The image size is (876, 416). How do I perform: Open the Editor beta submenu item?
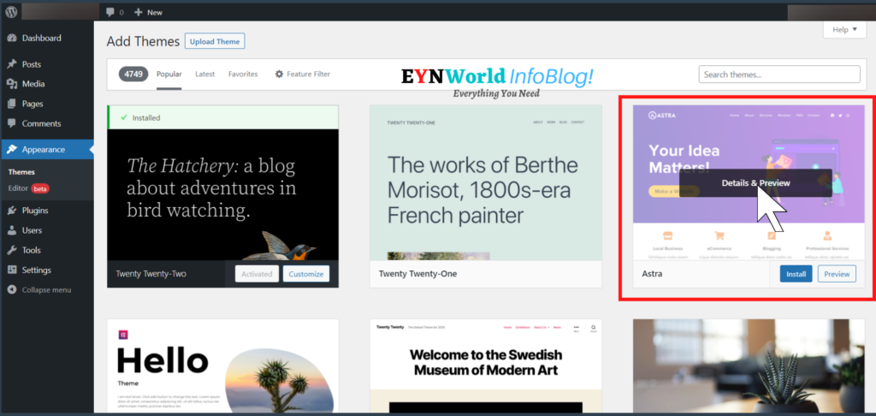tap(28, 188)
